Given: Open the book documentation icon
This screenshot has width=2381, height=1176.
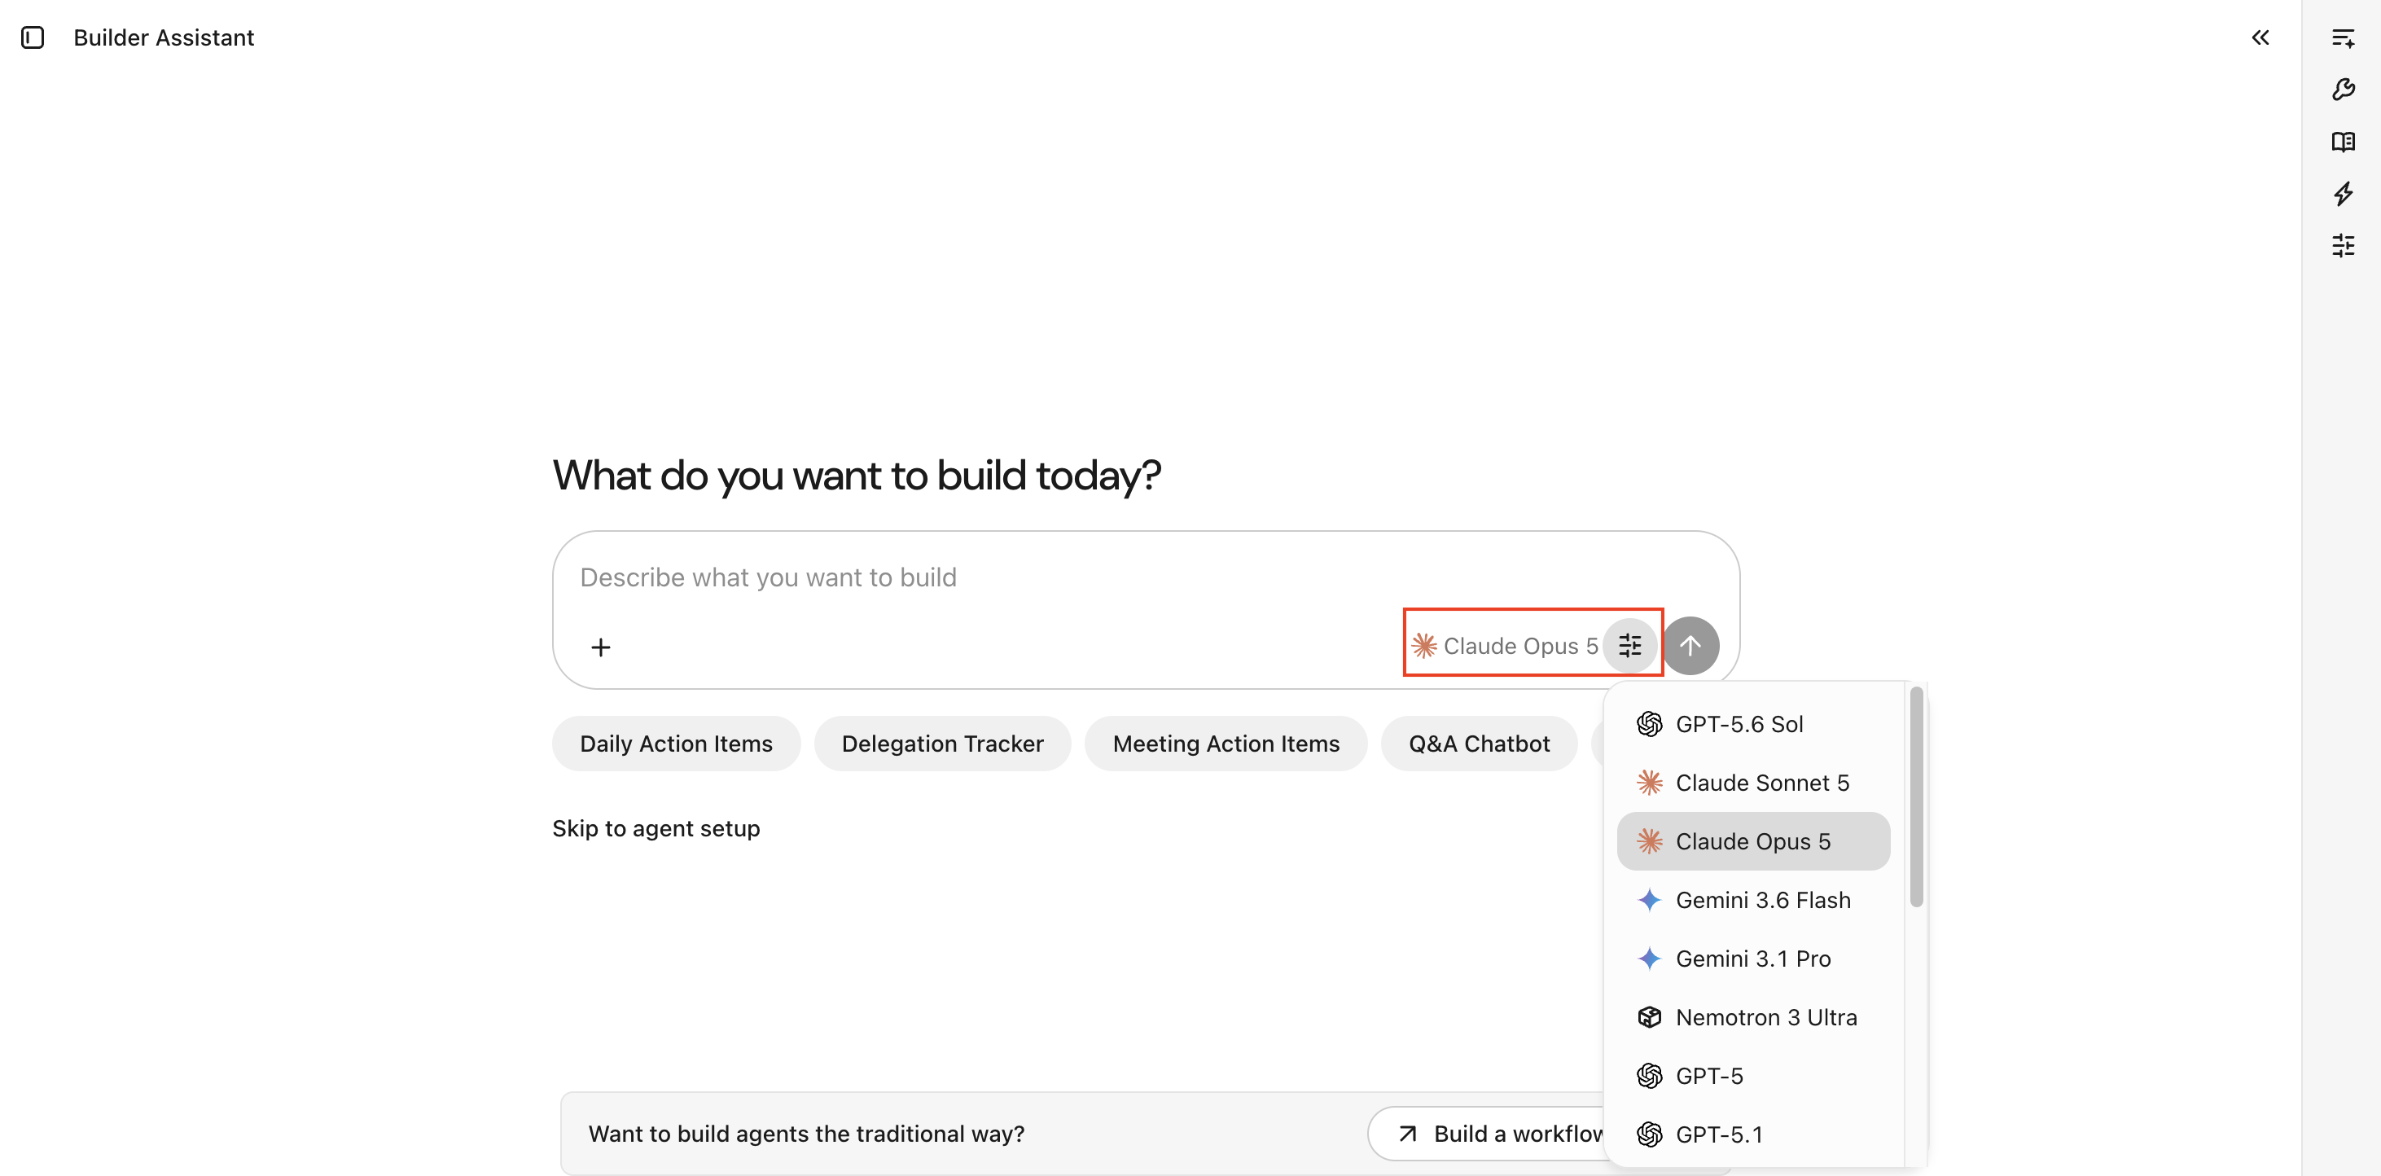Looking at the screenshot, I should click(x=2343, y=142).
